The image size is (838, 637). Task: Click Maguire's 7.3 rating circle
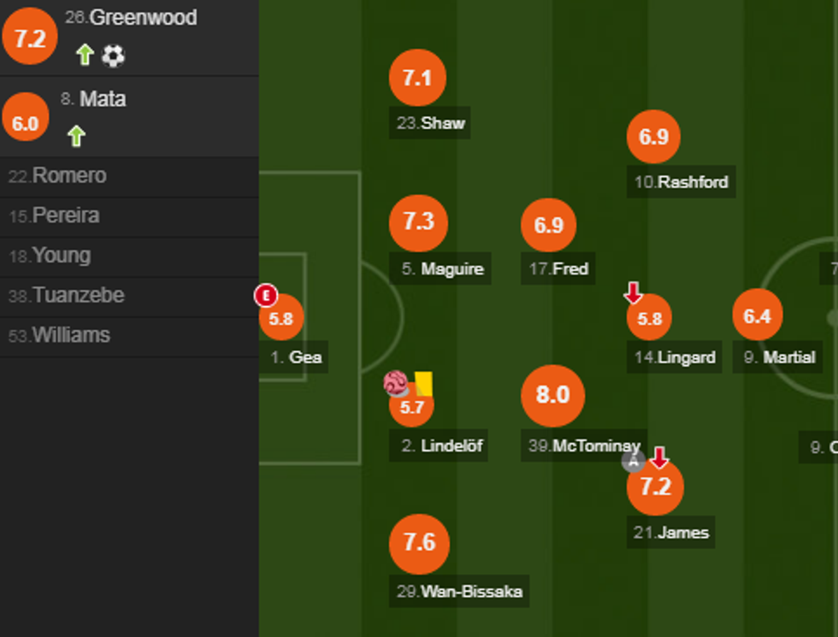click(x=418, y=221)
